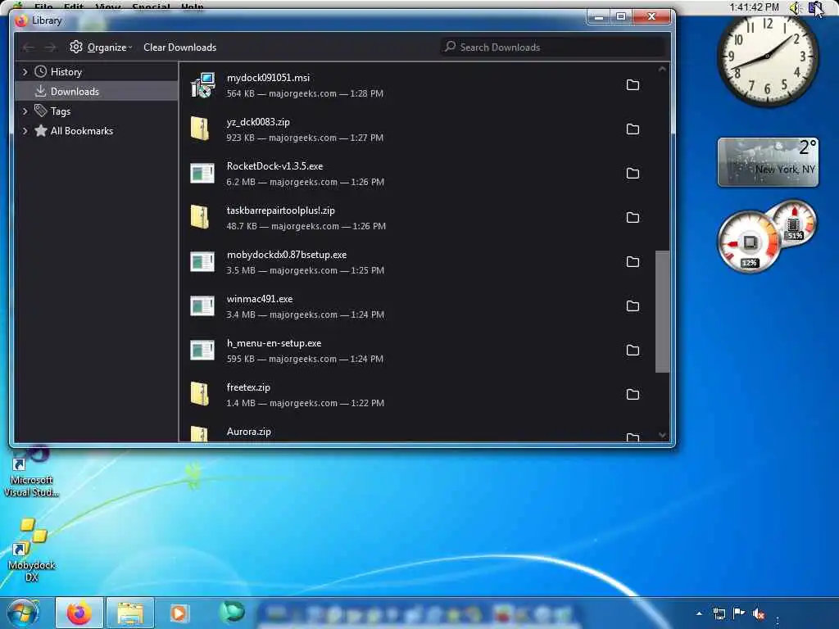Click the '564 KB — majorgeeks.com — 1:28 PM' details
The width and height of the screenshot is (839, 629).
pos(305,93)
